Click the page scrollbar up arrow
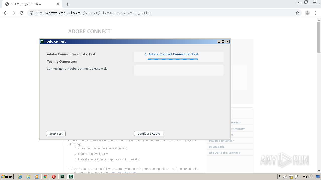Viewport: 321px width, 180px height. coord(319,20)
